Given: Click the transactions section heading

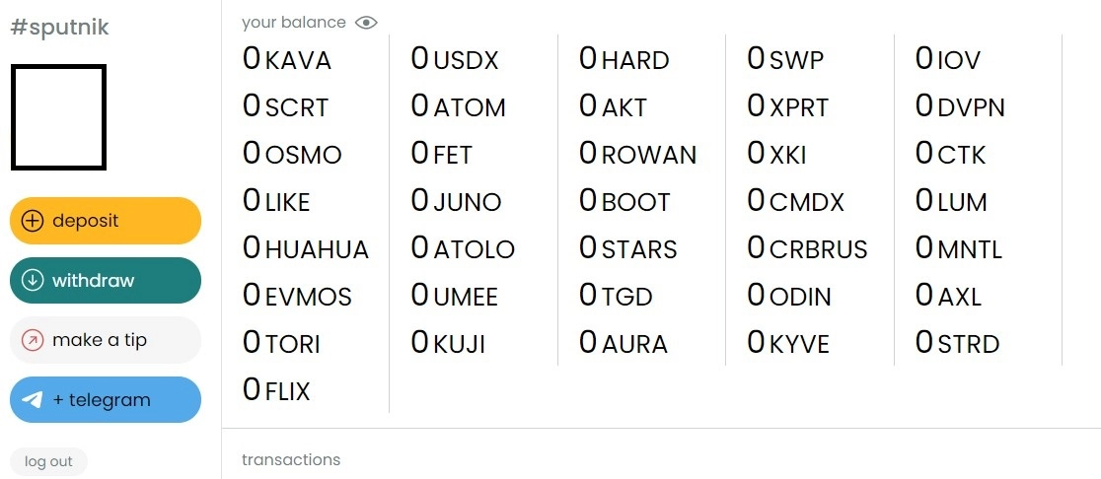Looking at the screenshot, I should pos(291,460).
